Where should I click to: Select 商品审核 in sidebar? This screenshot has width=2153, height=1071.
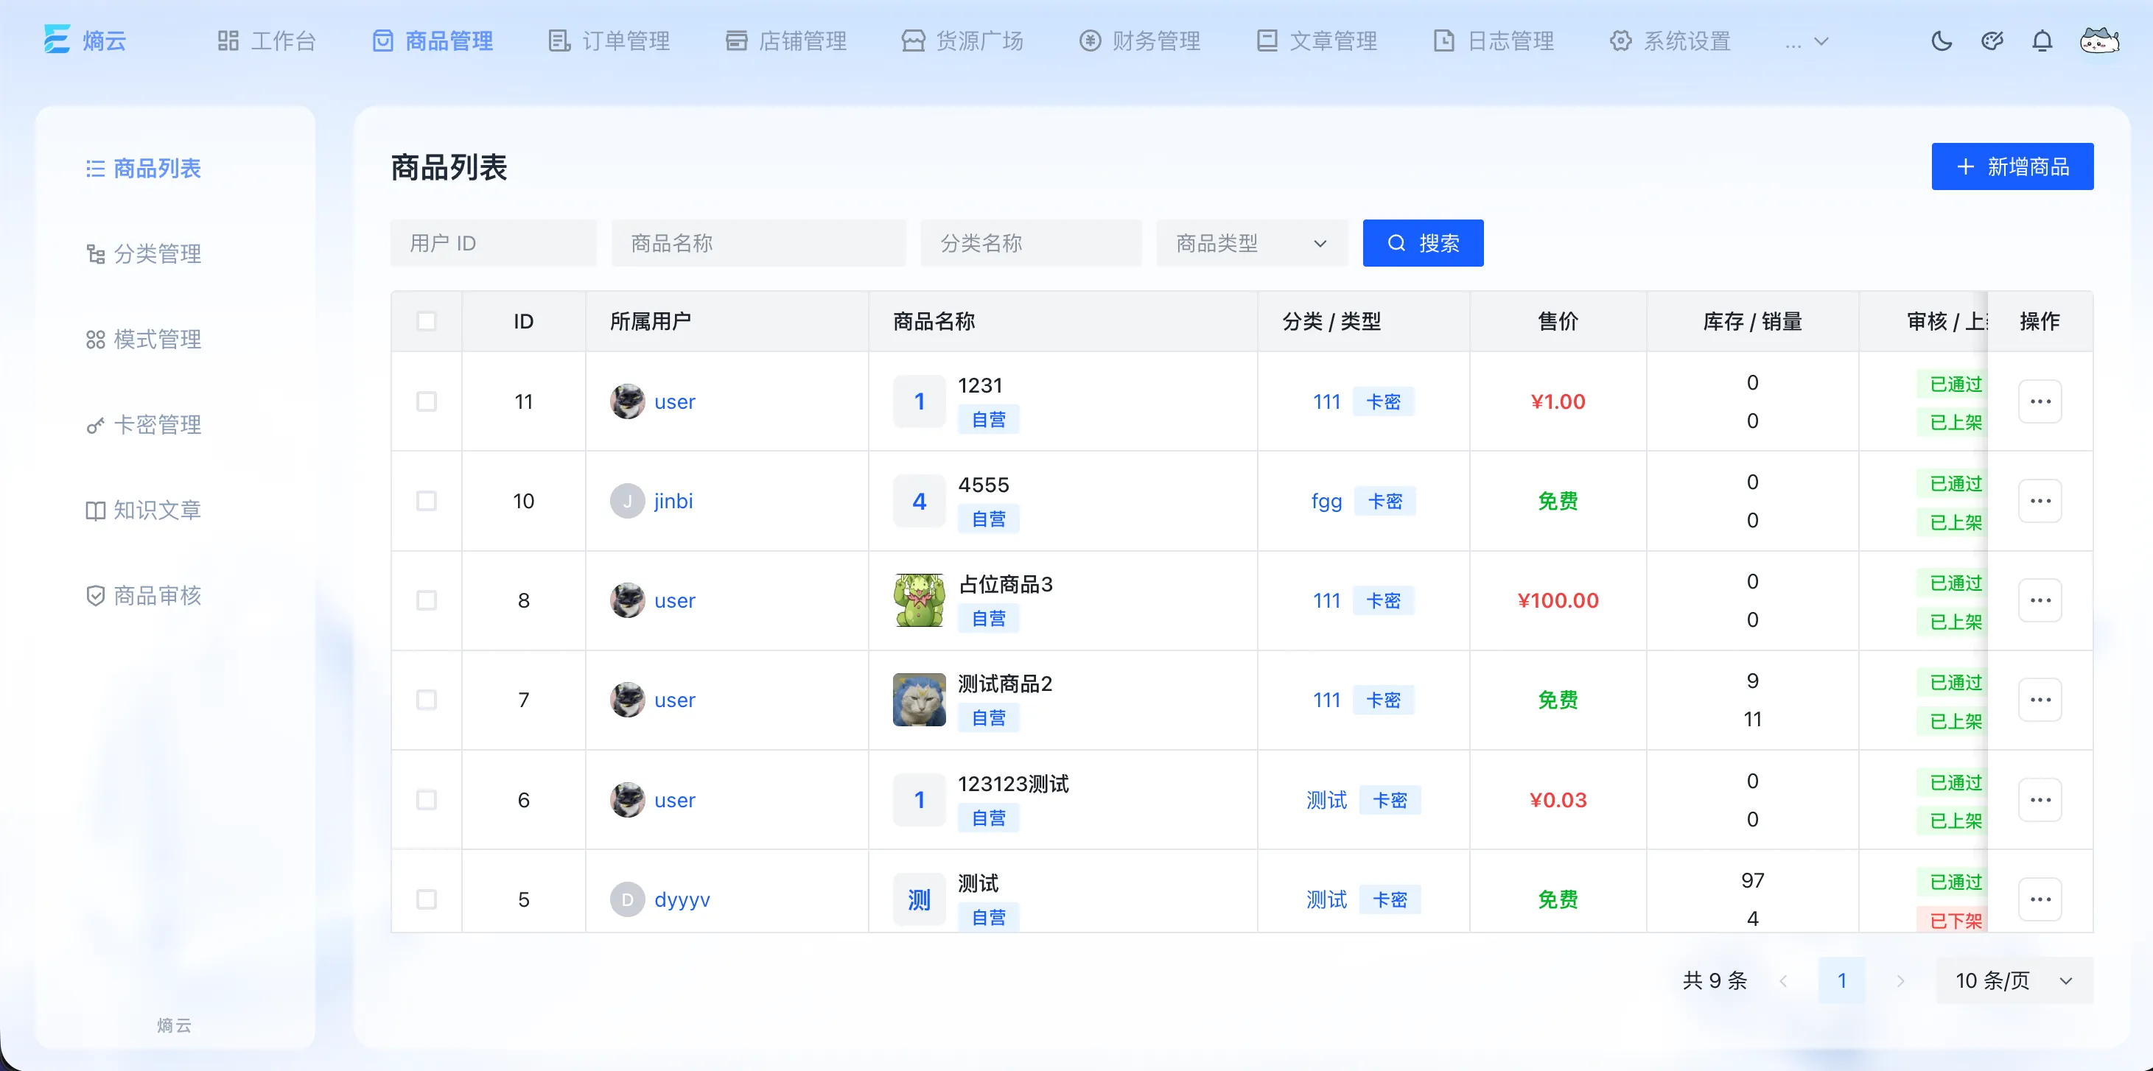click(x=144, y=595)
